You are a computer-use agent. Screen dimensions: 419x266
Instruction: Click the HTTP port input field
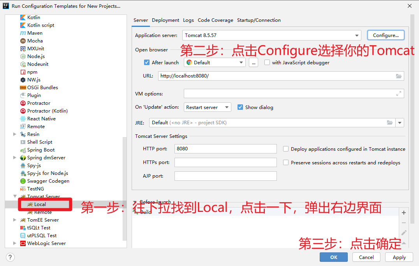[225, 149]
